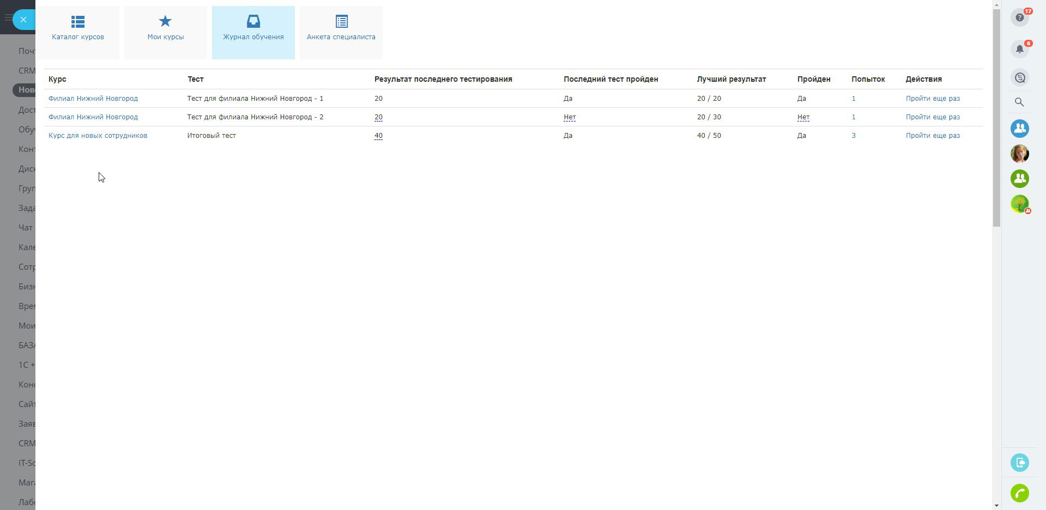Click last result 20 for Нижний Новгород - 2
This screenshot has height=510, width=1046.
[x=378, y=117]
